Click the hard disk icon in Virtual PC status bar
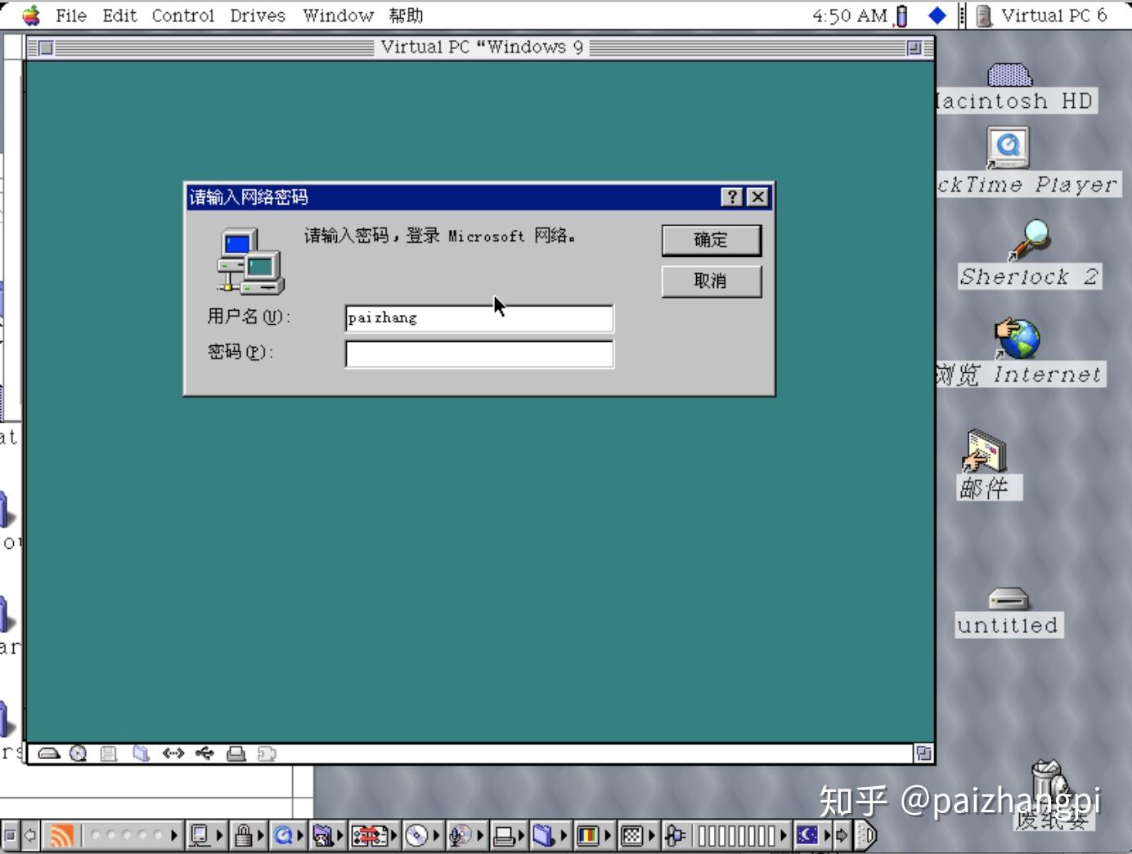 coord(49,753)
